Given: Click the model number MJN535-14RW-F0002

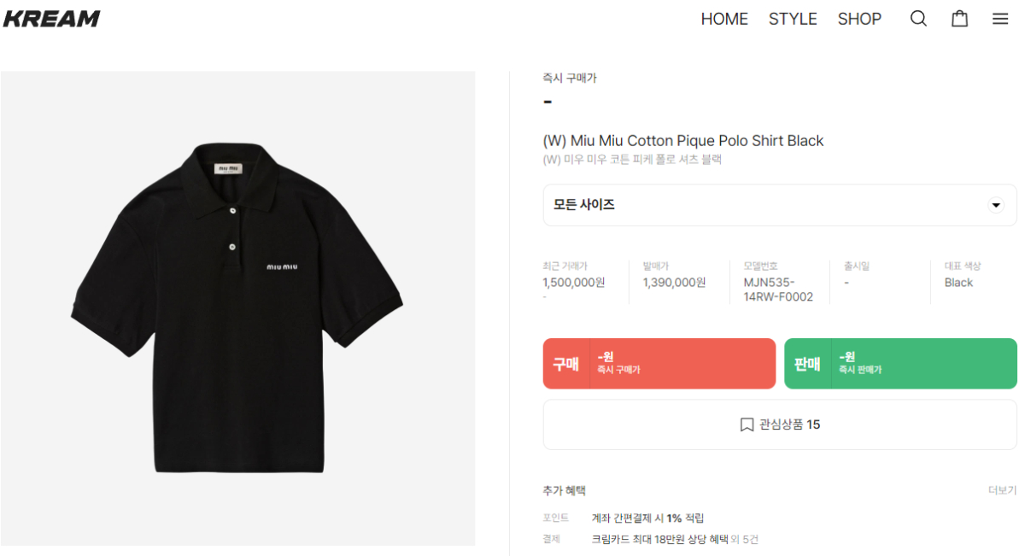Looking at the screenshot, I should pos(778,290).
